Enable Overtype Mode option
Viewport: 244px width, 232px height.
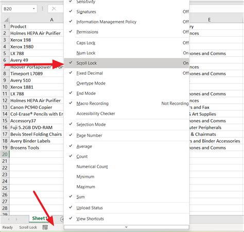pyautogui.click(x=127, y=84)
